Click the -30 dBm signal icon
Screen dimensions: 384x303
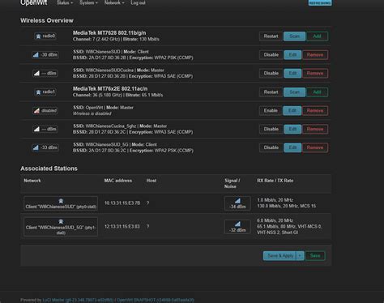pyautogui.click(x=45, y=55)
